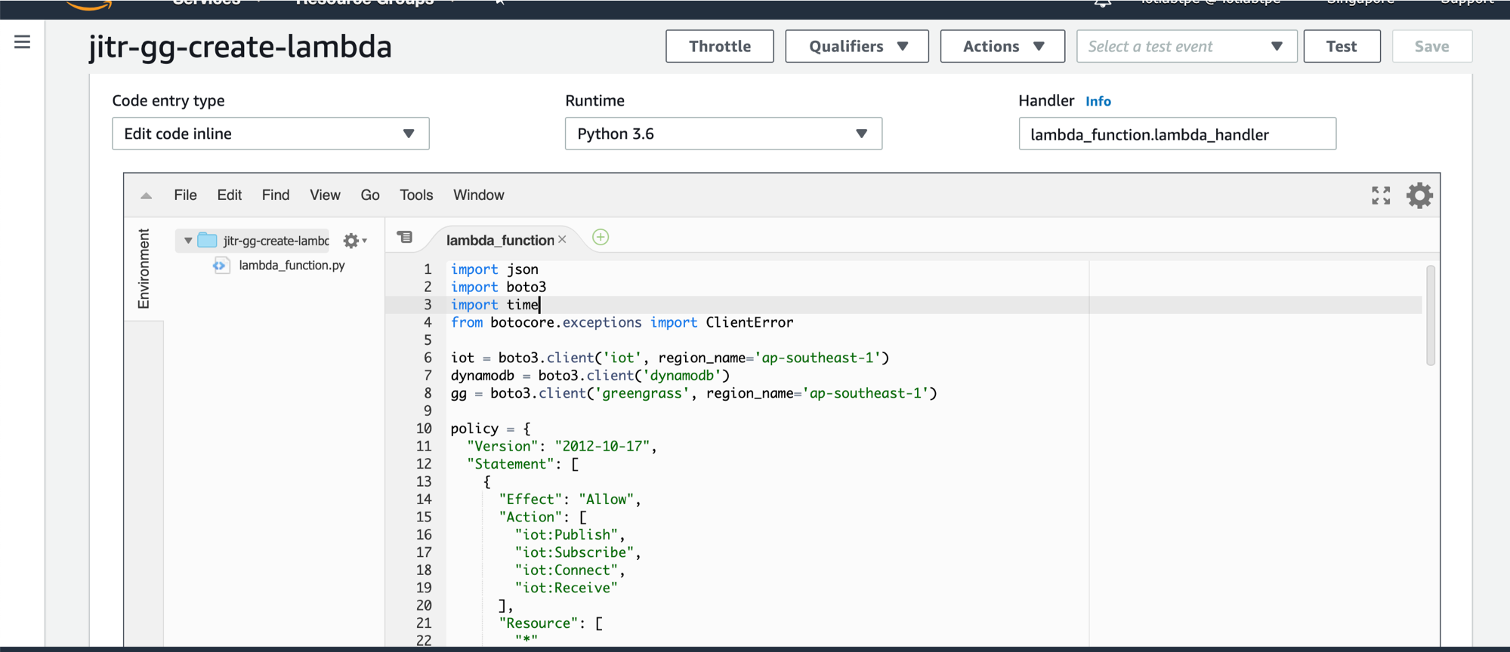Click the greengrass client code line
Screen dimensions: 1510x652
tap(693, 393)
